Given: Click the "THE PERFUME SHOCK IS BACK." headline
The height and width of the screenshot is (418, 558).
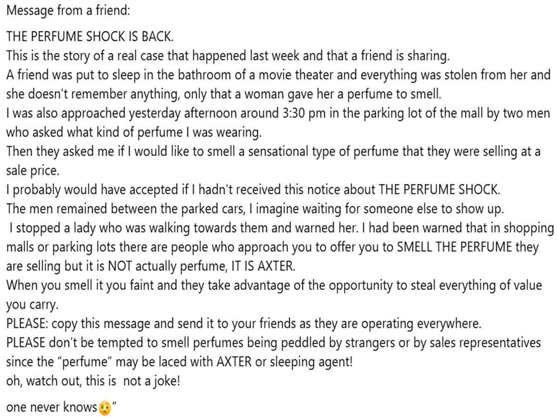Looking at the screenshot, I should point(90,37).
